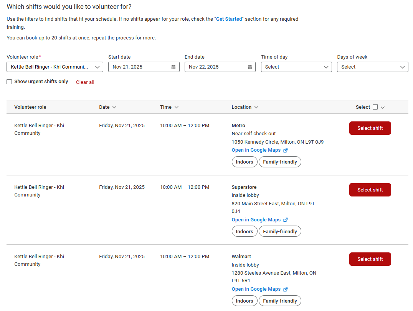Open the Time of day dropdown
Viewport: 413px width, 311px height.
click(296, 67)
